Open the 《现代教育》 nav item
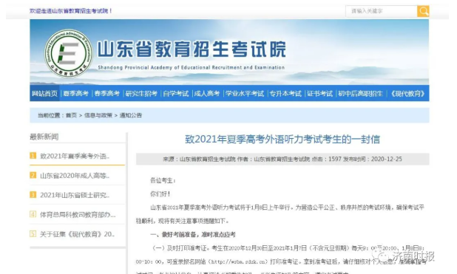Viewport: 457px width, 274px height. (x=407, y=94)
